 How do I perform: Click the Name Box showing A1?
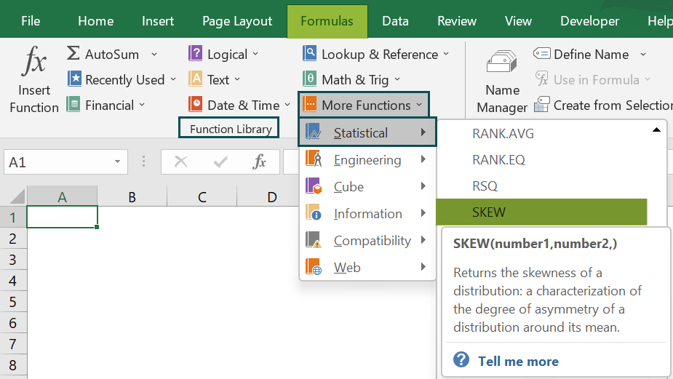click(65, 161)
